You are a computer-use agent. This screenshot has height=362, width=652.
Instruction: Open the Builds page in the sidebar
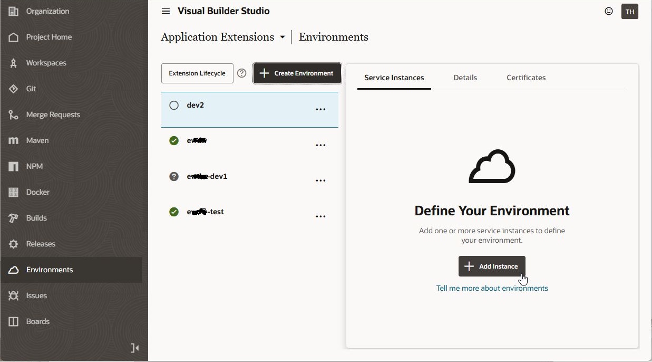click(36, 218)
